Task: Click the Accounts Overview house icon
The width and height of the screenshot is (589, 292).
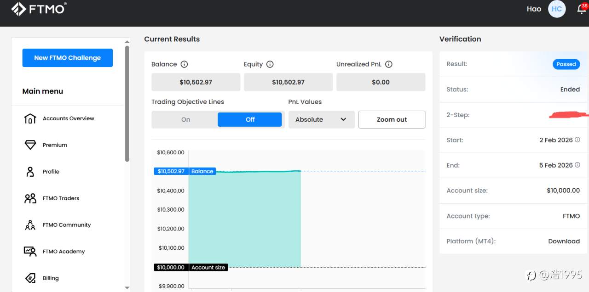Action: click(30, 118)
